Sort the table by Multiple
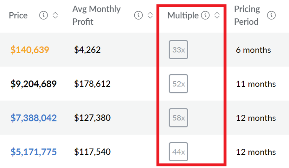The image size is (289, 168). [216, 15]
